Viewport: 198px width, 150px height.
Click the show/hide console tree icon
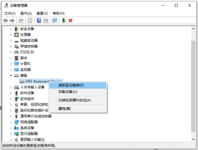pyautogui.click(x=21, y=20)
